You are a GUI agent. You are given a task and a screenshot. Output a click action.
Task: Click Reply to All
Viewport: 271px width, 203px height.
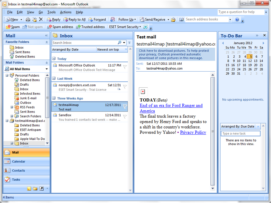(x=74, y=19)
